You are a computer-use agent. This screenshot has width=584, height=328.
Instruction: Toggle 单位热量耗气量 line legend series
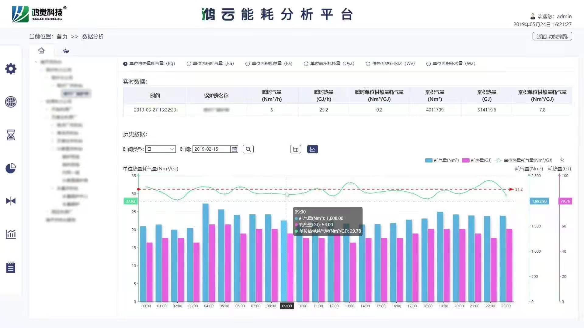pyautogui.click(x=523, y=160)
